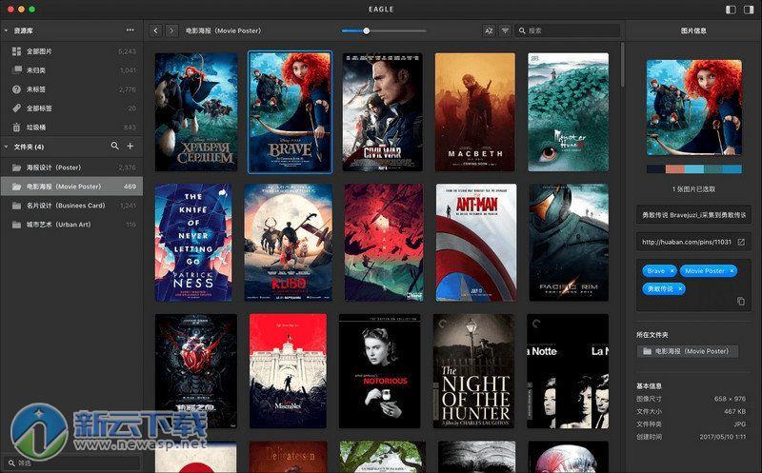762x473 pixels.
Task: Click the large Brave preview image
Action: coord(694,108)
